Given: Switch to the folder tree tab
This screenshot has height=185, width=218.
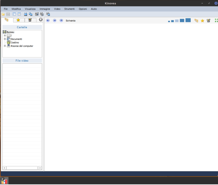Looking at the screenshot, I should click(x=7, y=20).
